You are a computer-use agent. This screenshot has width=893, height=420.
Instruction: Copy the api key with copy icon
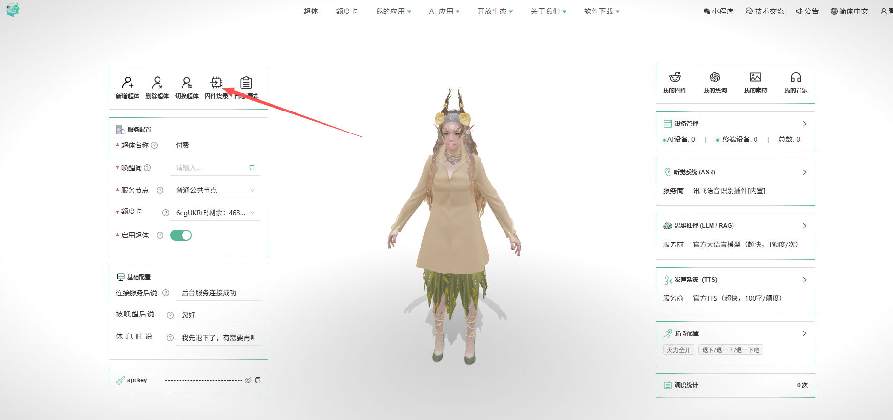point(258,380)
